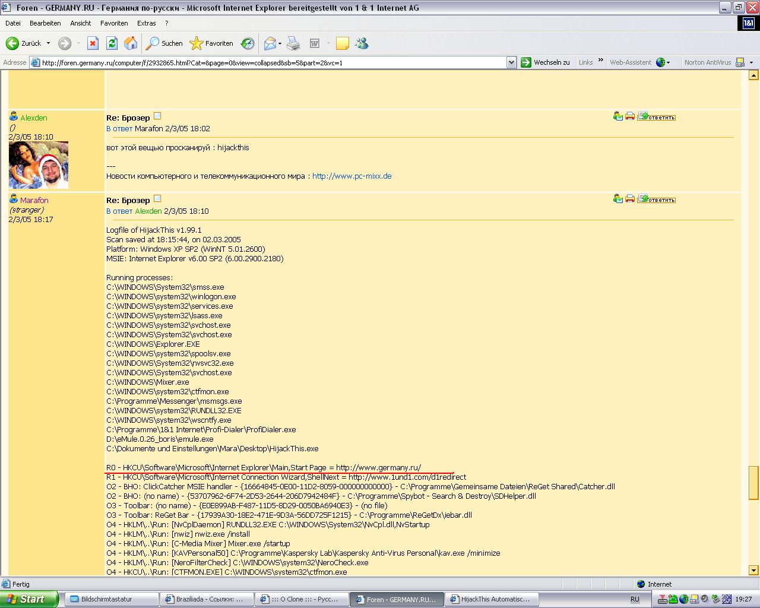Open the Messenger toolbar icon
760x608 pixels.
[362, 43]
